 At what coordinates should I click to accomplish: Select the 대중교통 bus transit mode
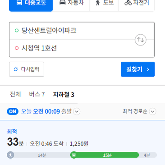pos(31,5)
